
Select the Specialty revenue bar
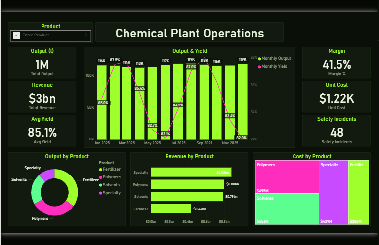coord(191,172)
